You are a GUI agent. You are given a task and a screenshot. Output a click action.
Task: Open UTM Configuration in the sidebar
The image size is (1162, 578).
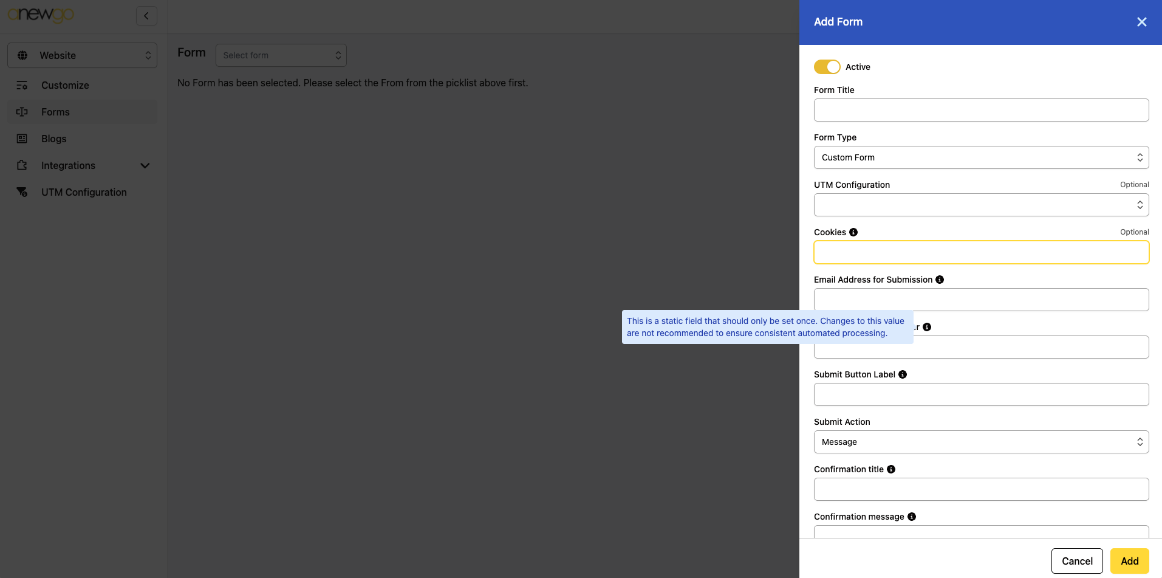84,192
